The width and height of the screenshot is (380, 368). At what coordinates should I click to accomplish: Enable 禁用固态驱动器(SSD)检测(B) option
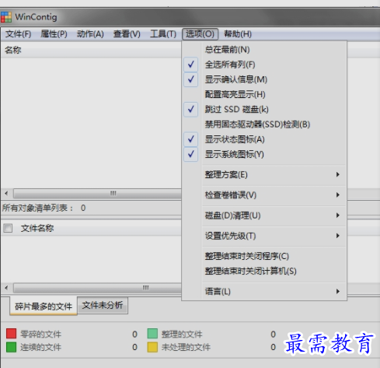coord(264,124)
